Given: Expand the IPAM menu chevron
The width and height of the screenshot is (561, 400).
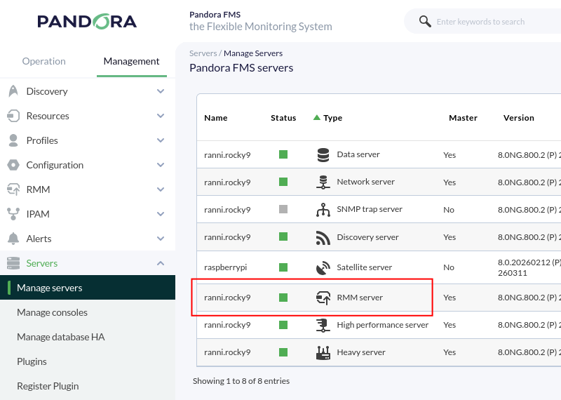Looking at the screenshot, I should click(161, 214).
